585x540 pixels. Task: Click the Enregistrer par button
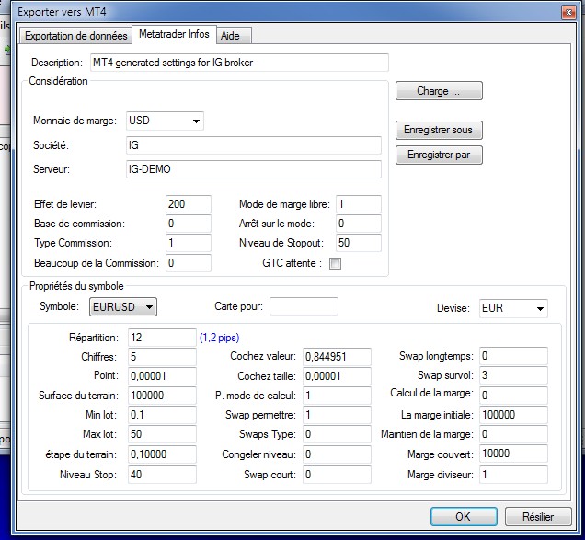coord(438,155)
